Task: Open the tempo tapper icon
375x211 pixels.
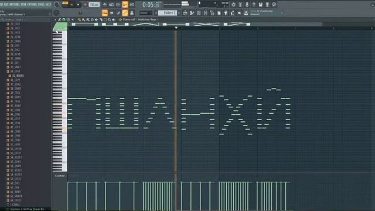Action: (233, 13)
